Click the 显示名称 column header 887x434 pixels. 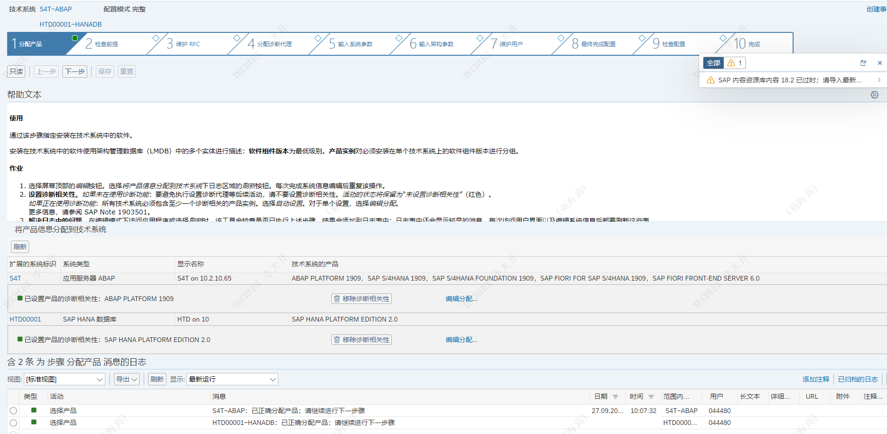191,264
